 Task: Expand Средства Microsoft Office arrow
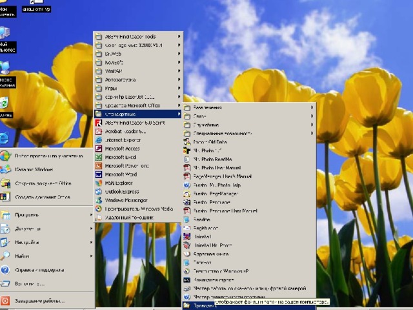(179, 105)
